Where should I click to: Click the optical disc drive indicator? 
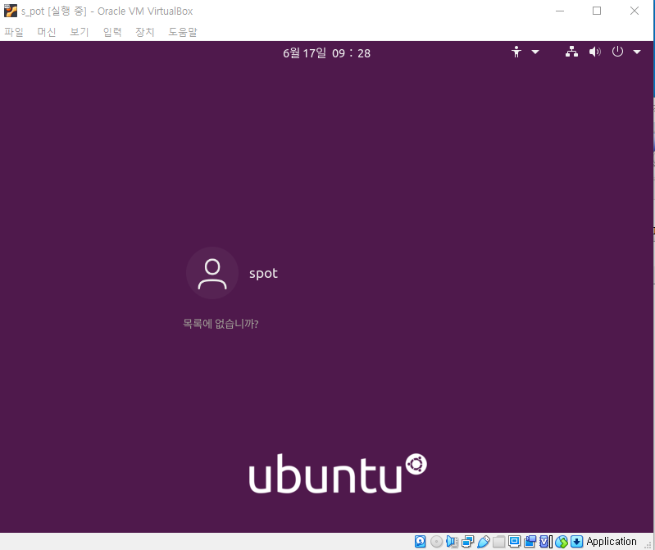436,542
